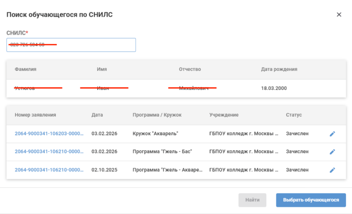Click Программа "Гжель - Бас" cell
Viewport: 352px width, 214px height.
tap(162, 151)
